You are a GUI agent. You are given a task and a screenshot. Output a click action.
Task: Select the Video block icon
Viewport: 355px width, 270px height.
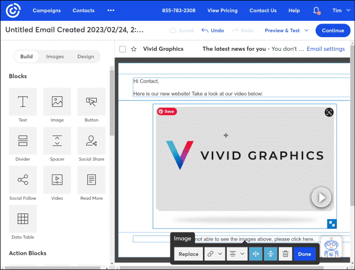(57, 180)
